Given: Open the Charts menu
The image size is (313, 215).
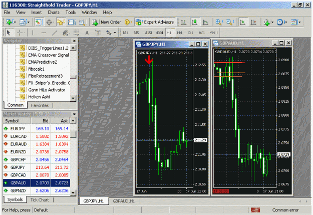Looking at the screenshot, I should [54, 13].
